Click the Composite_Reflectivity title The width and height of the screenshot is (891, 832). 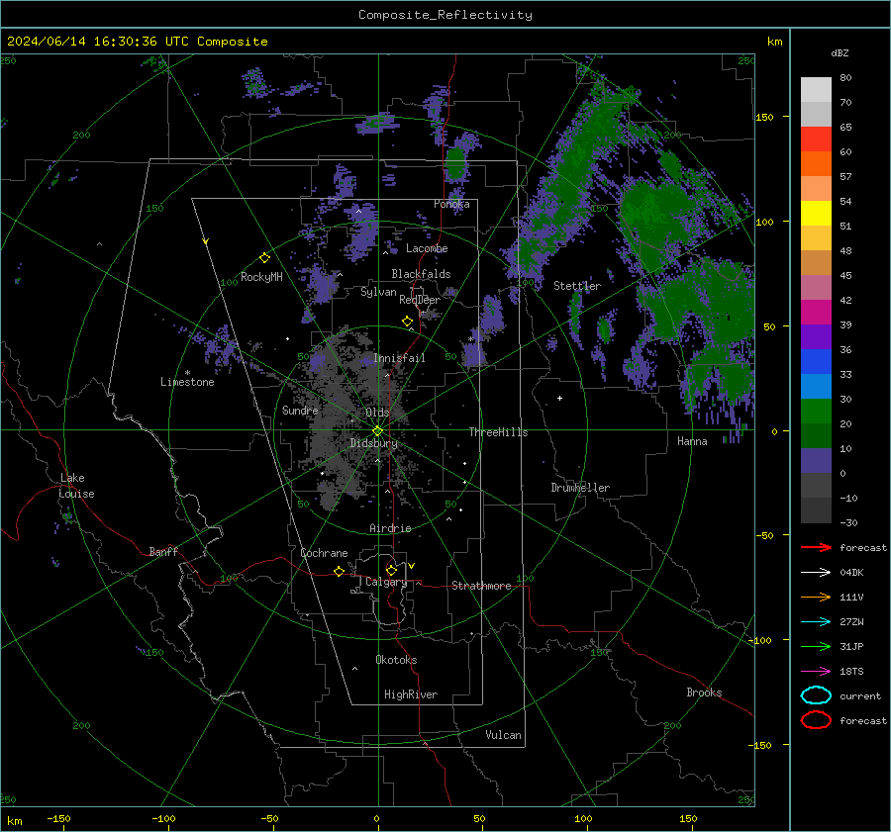point(445,15)
